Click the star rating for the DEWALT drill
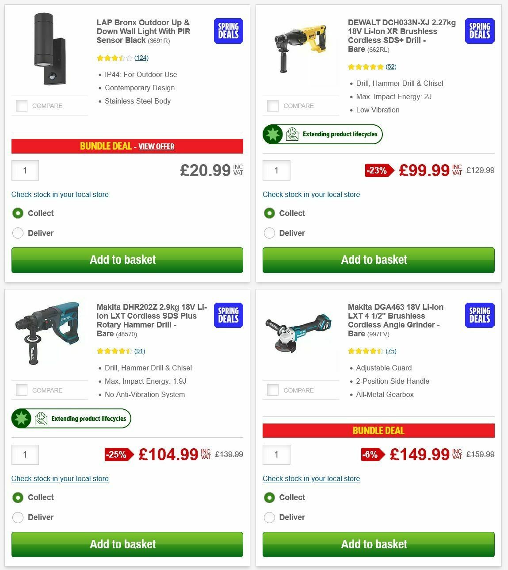The image size is (508, 570). [366, 66]
